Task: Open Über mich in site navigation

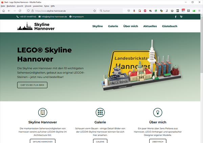Action: pyautogui.click(x=131, y=26)
